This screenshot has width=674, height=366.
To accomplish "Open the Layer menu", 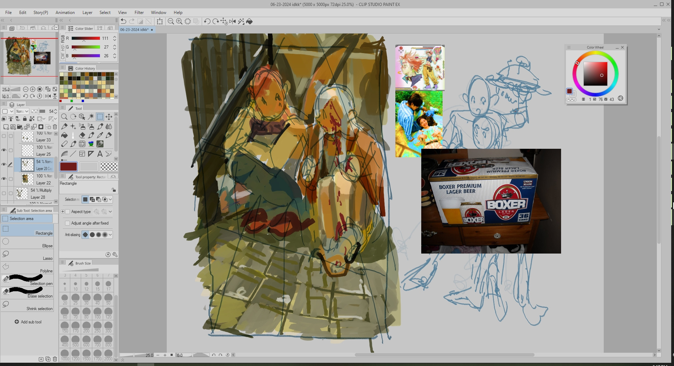I will 87,12.
